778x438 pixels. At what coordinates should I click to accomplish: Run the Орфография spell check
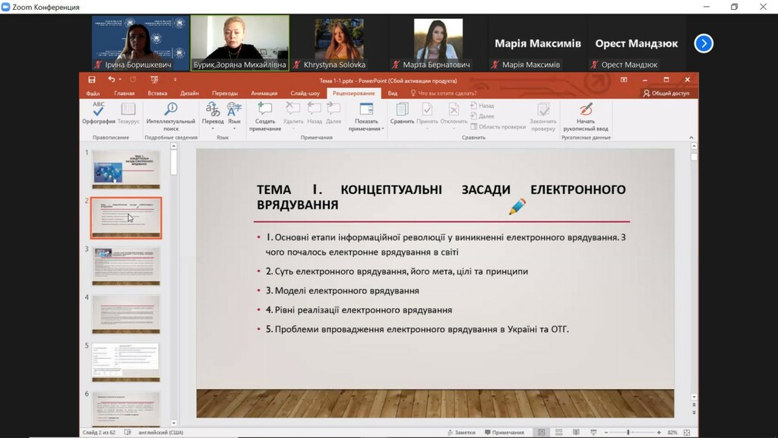[98, 113]
